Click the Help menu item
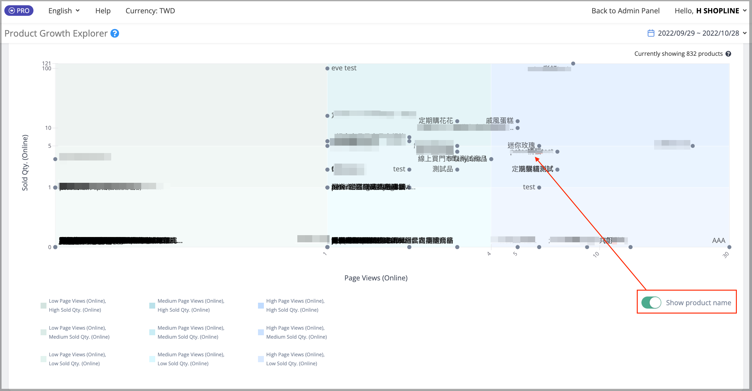 pos(103,11)
